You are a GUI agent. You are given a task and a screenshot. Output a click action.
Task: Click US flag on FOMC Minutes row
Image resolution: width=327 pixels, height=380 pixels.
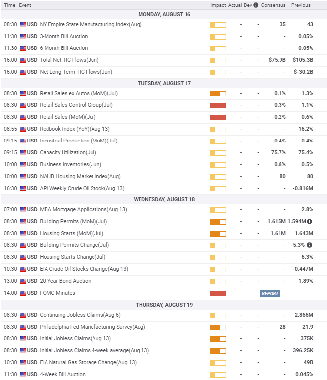click(x=23, y=293)
